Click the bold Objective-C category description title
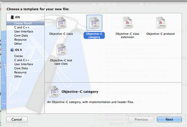Screen dimensions: 187x127 pos(80,92)
